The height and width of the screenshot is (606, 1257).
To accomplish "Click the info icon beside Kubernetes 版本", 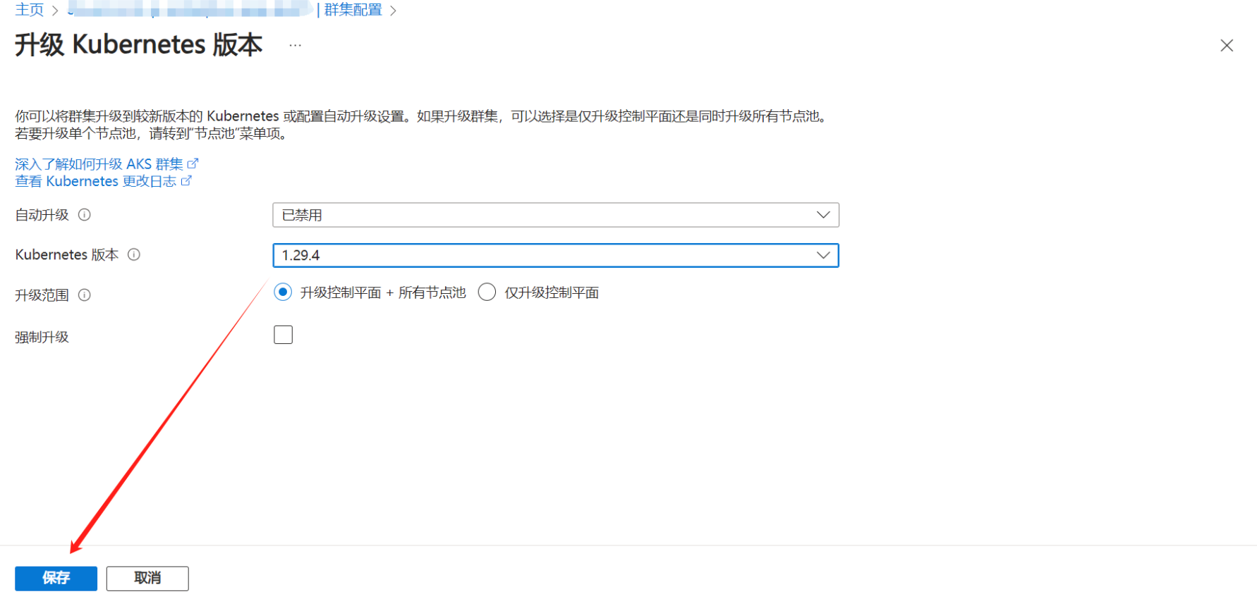I will click(x=134, y=254).
